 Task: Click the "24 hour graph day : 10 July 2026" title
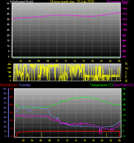click(72, 1)
